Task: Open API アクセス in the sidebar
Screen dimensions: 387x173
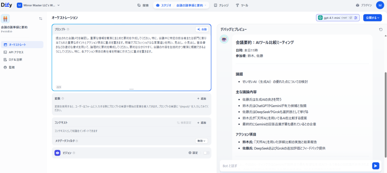Action: pos(16,52)
